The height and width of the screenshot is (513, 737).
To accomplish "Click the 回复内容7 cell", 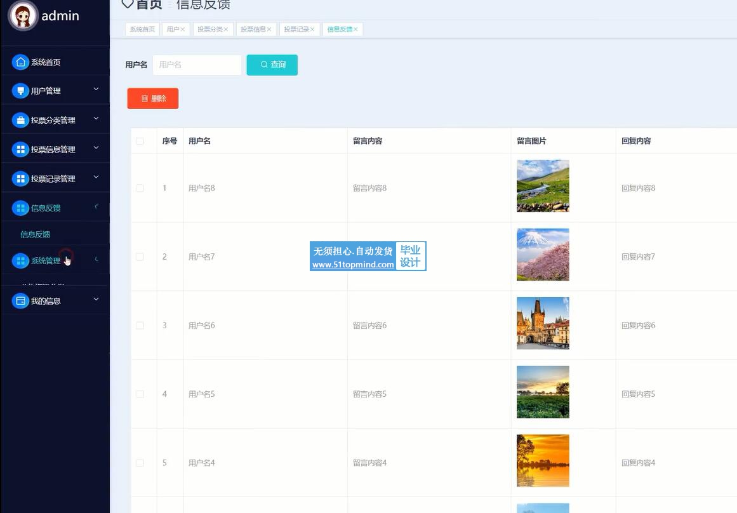I will pos(639,256).
